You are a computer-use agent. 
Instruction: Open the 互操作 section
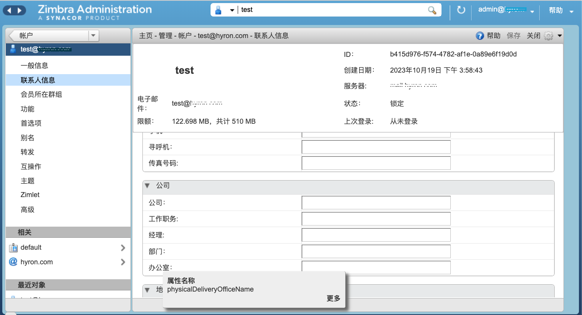pos(68,167)
